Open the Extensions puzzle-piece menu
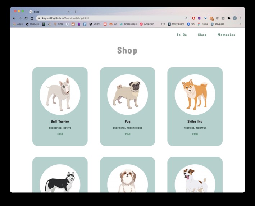The width and height of the screenshot is (255, 206). (x=229, y=18)
